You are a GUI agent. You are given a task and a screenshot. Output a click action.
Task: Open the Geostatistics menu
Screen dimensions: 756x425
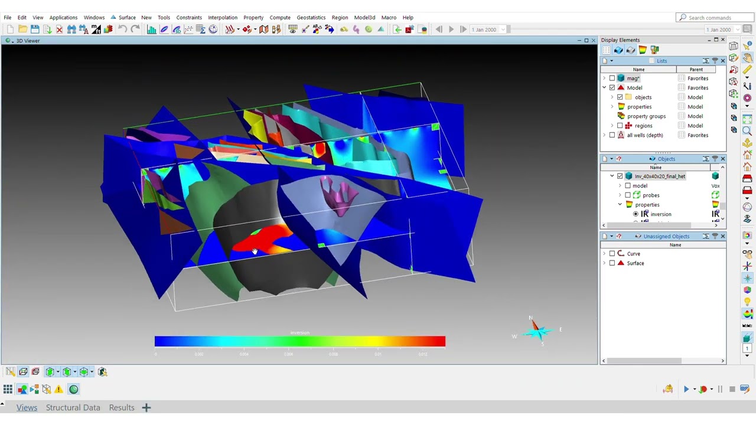[311, 18]
